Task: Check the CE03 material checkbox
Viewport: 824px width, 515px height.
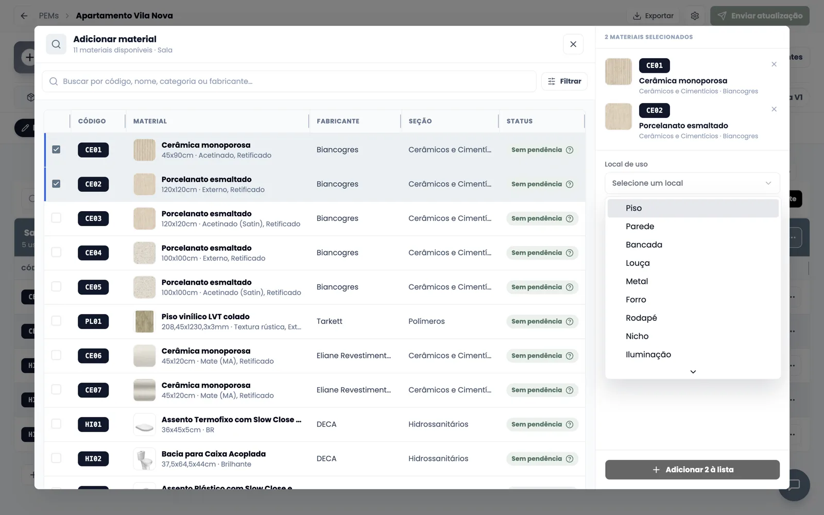Action: pos(56,218)
